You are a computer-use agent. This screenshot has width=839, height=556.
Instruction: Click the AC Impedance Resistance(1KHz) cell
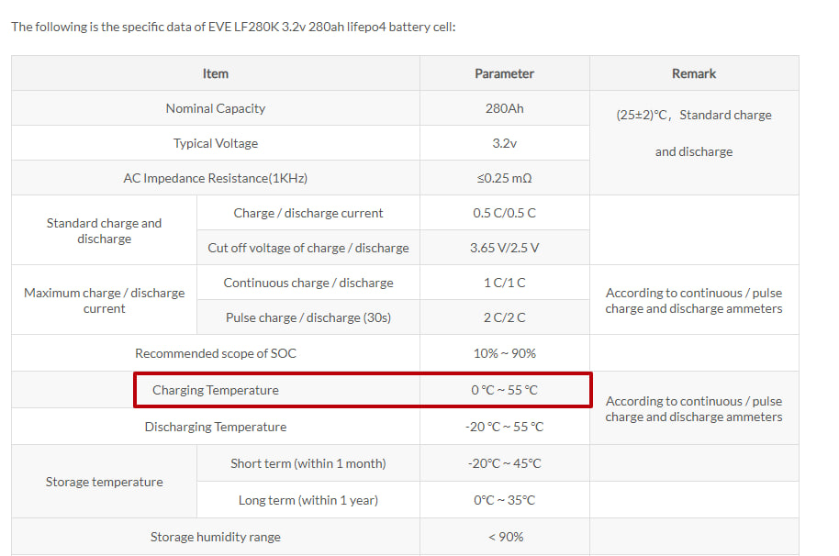point(215,177)
